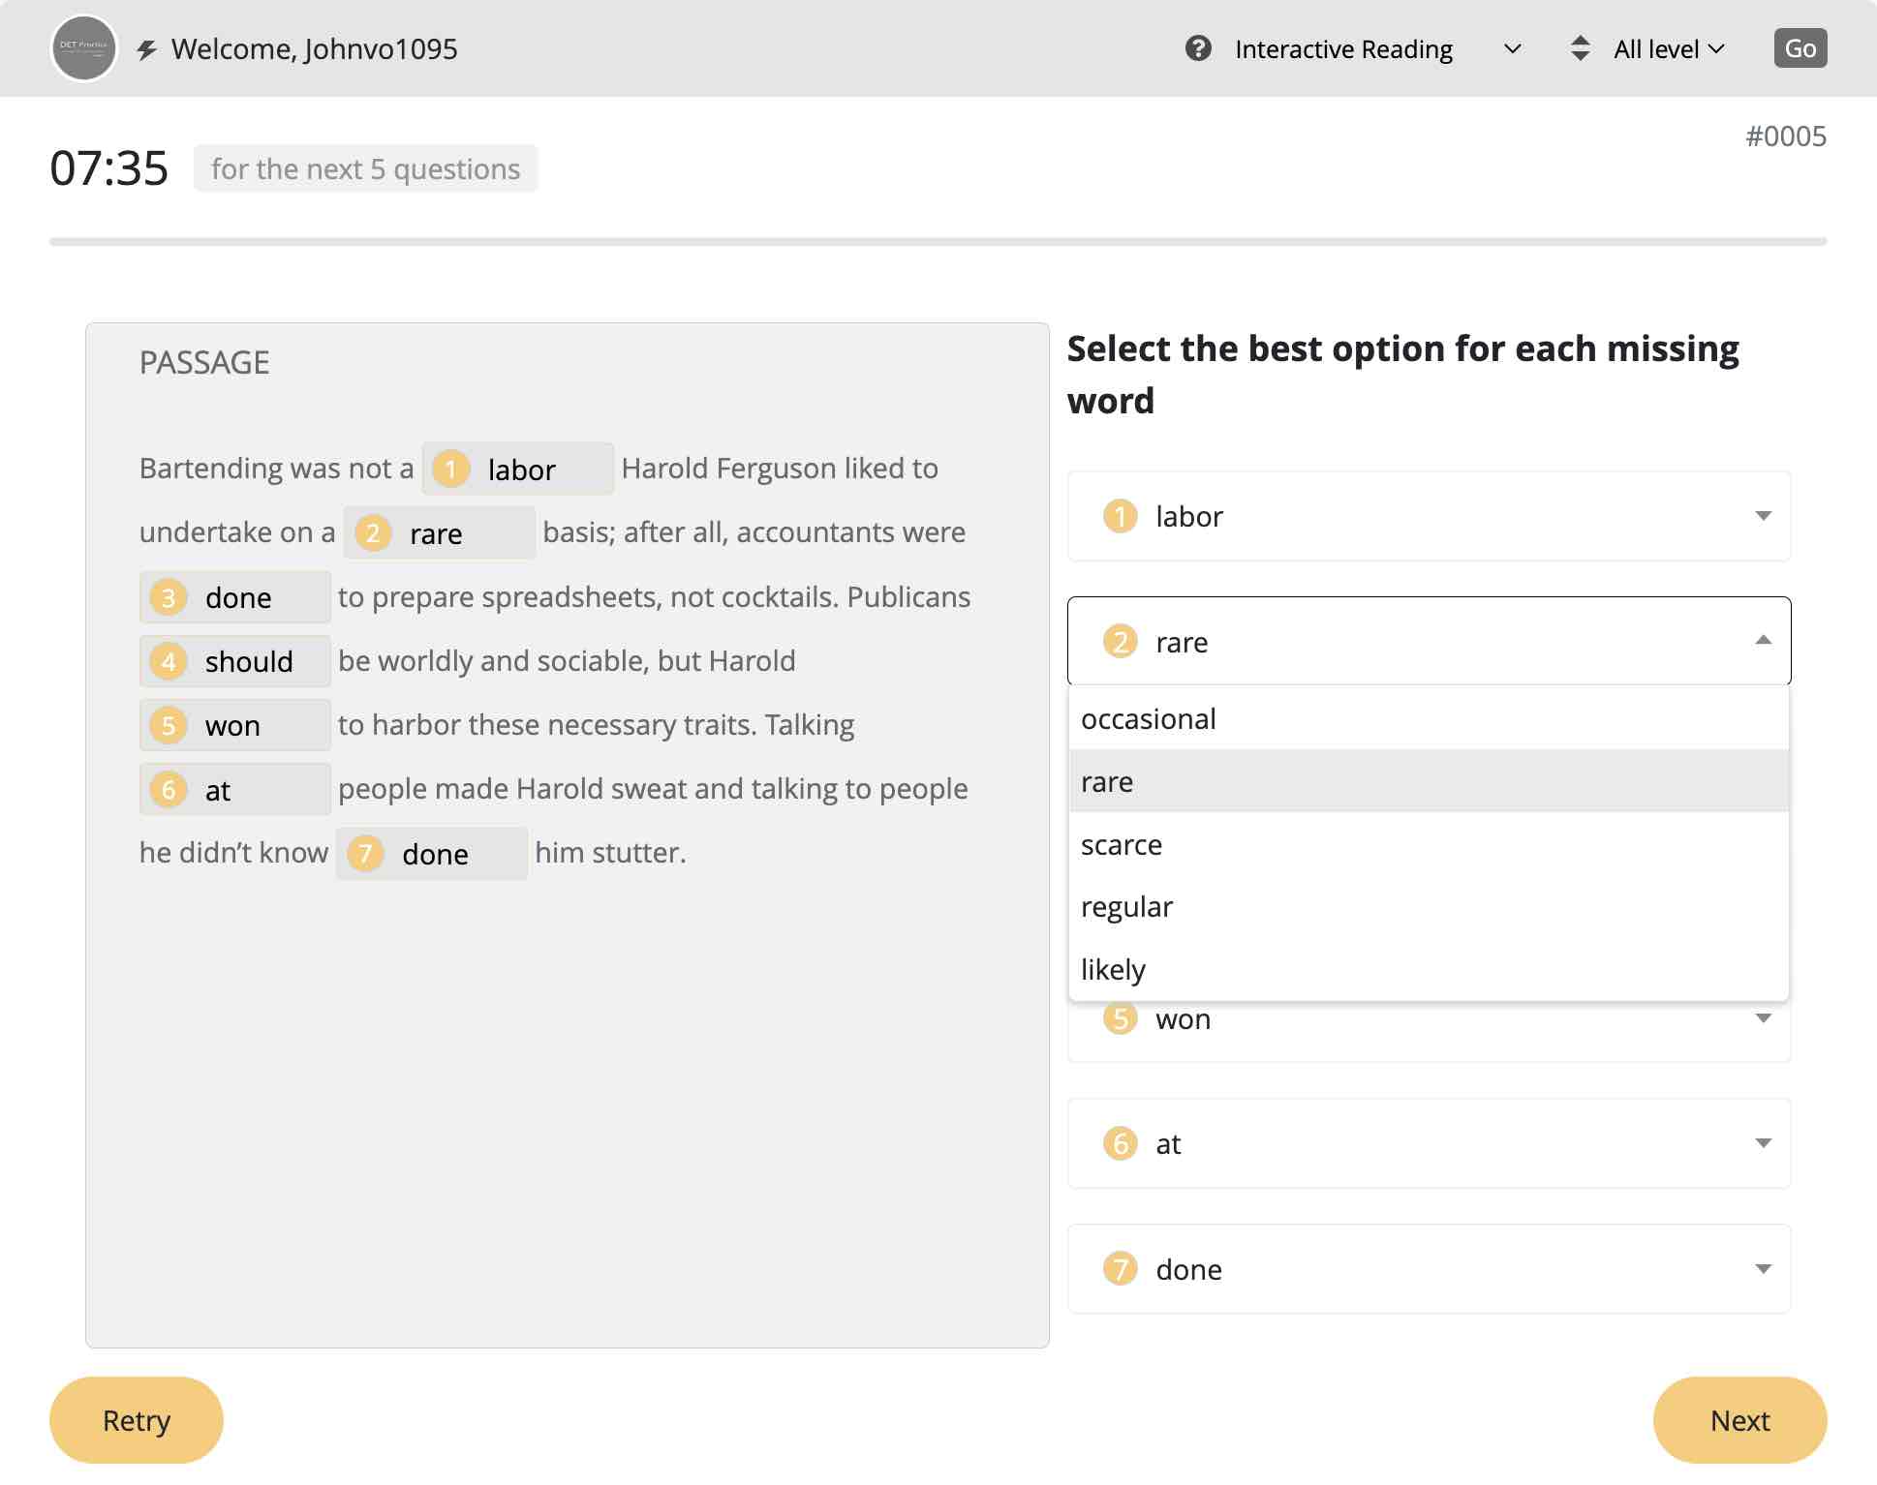Click numbered circle icon for blank 5
Screen dimensions: 1877x1485
click(x=1120, y=1017)
